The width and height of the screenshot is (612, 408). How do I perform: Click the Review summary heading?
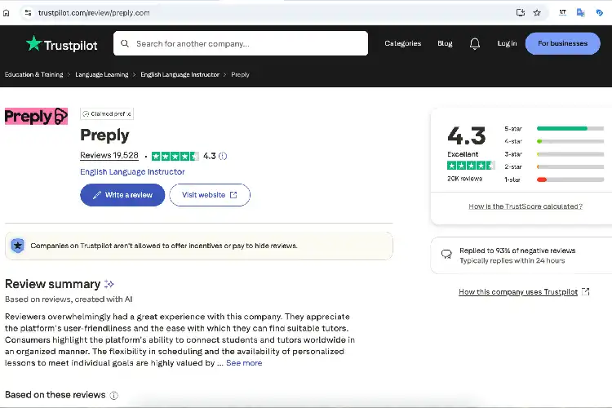pyautogui.click(x=53, y=284)
